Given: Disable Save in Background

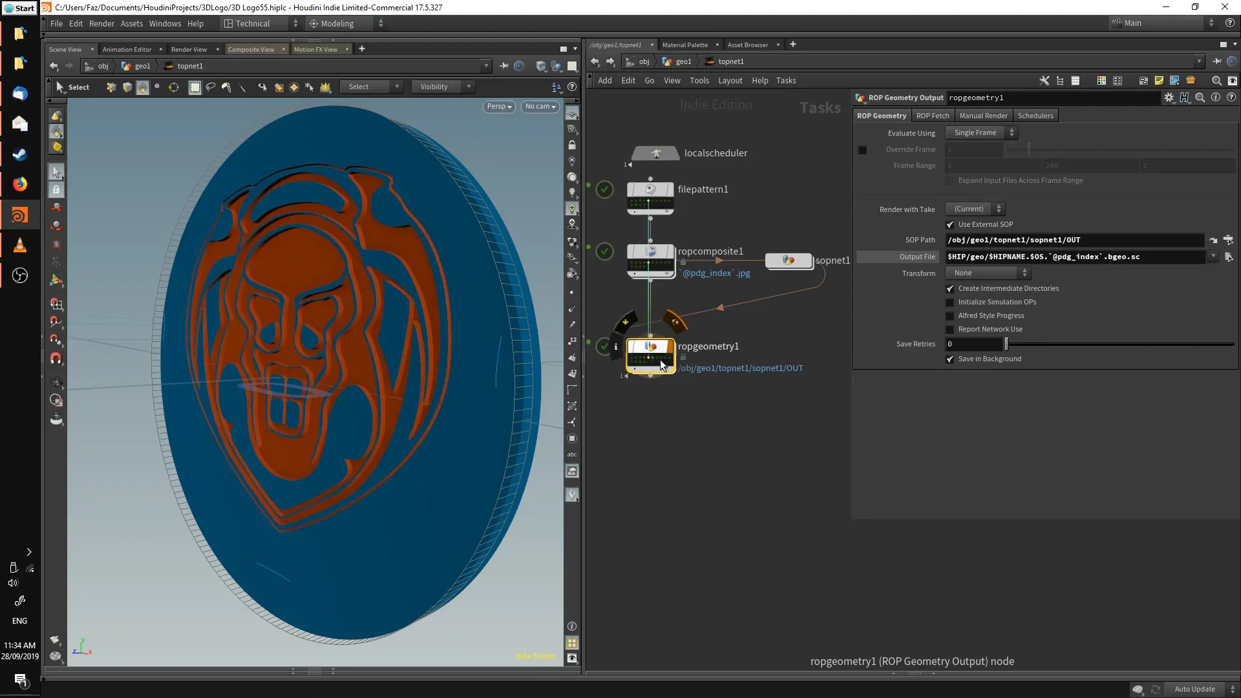Looking at the screenshot, I should [951, 359].
